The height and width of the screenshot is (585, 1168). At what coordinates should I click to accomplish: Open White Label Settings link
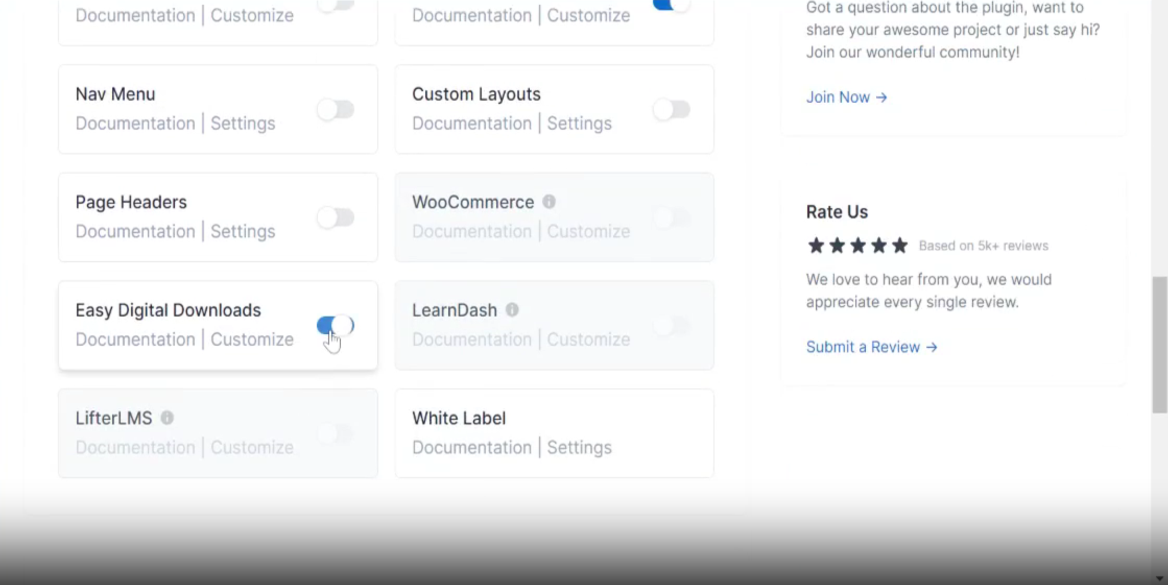pyautogui.click(x=579, y=447)
